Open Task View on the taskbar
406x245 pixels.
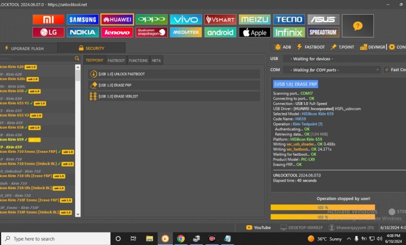click(x=133, y=239)
